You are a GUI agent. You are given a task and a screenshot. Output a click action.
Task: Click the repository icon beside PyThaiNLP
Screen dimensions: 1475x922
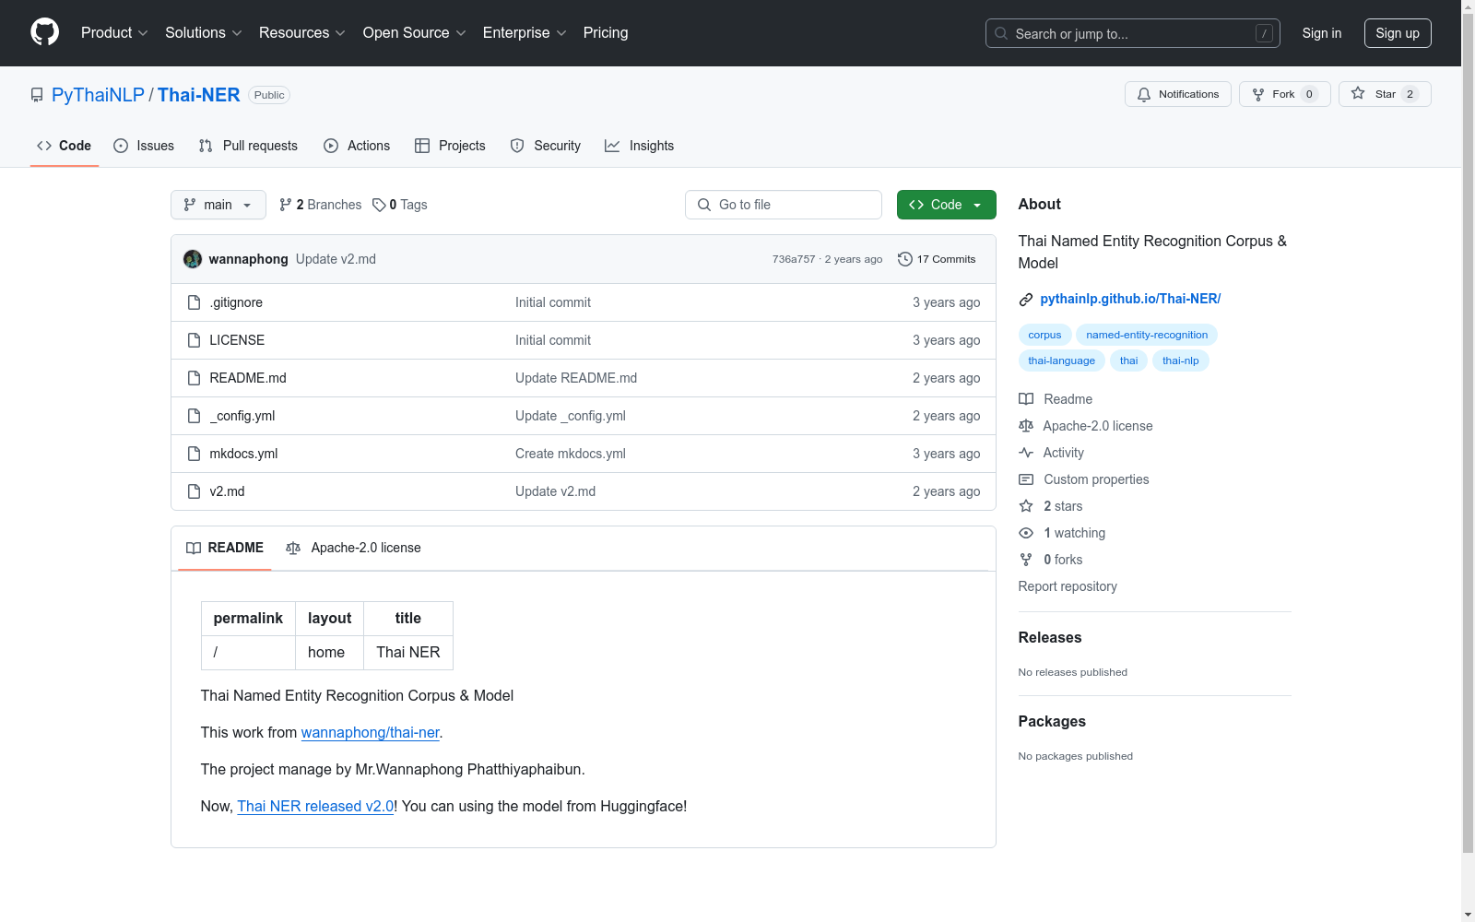(37, 95)
